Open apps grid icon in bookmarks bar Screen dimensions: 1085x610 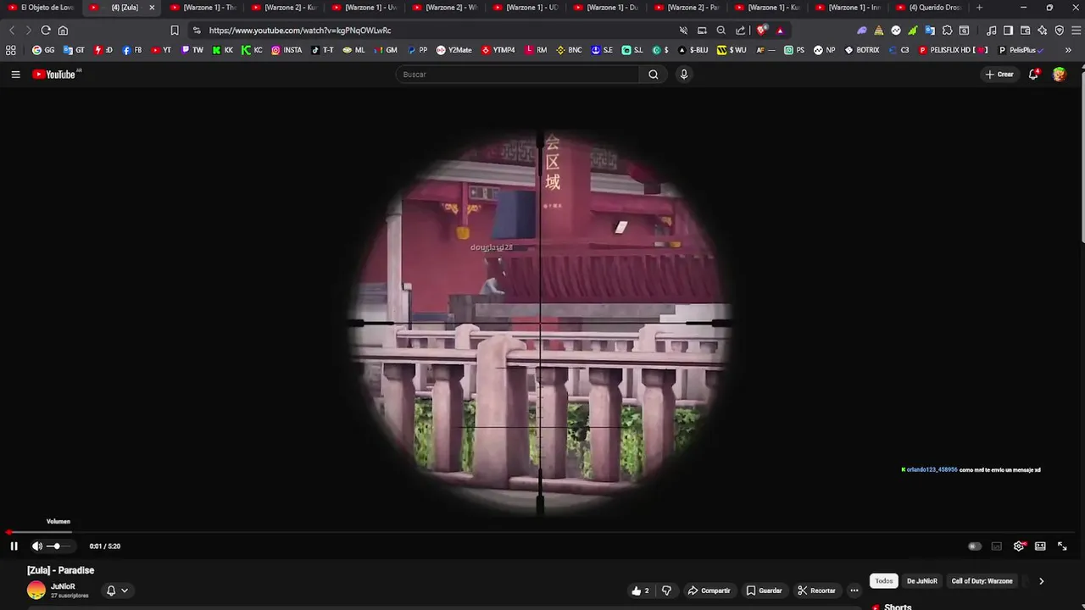tap(11, 50)
